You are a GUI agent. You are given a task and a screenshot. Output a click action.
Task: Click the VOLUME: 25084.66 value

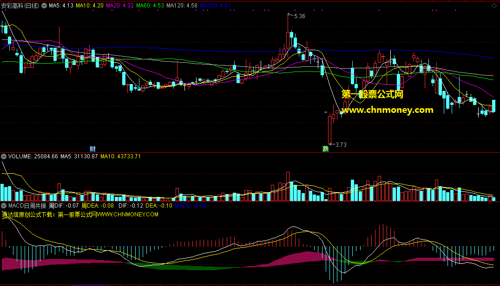click(33, 156)
